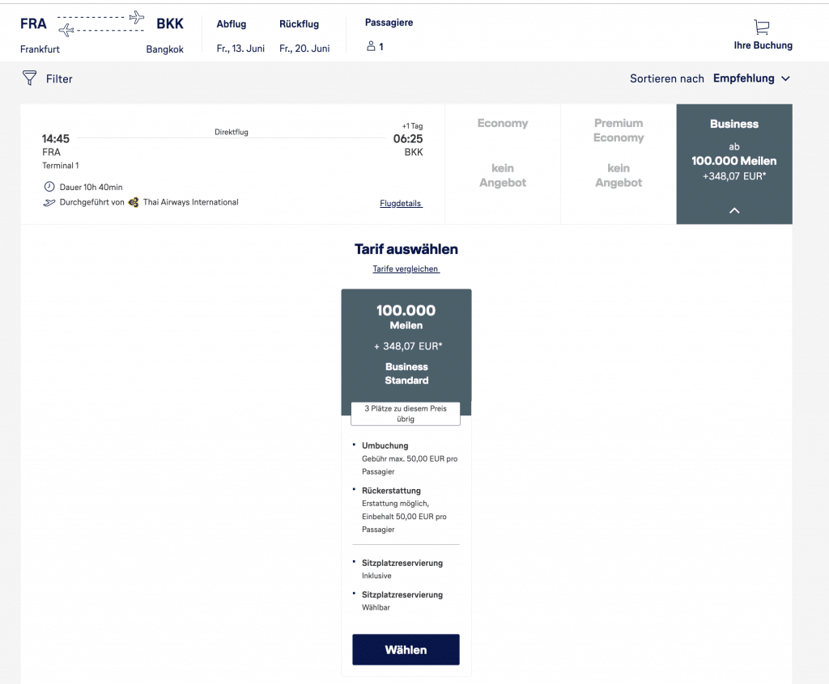Click the Abflug date Fr., 13. Juni
The height and width of the screenshot is (684, 829).
240,49
